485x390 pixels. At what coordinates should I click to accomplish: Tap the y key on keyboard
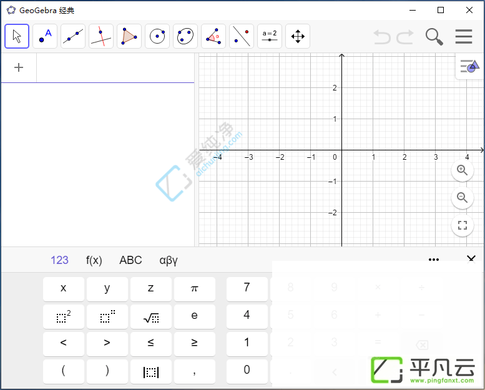click(107, 289)
